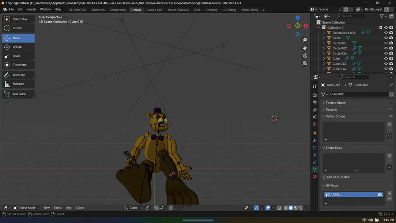The width and height of the screenshot is (396, 223).
Task: Open the Modifiers wrench tab
Action: (315, 141)
